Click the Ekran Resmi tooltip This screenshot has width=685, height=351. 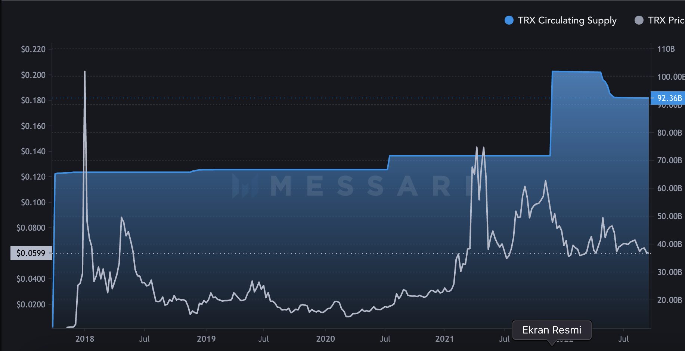click(x=552, y=330)
